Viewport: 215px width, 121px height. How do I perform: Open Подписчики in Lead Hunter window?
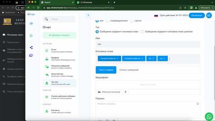[x=11, y=42]
